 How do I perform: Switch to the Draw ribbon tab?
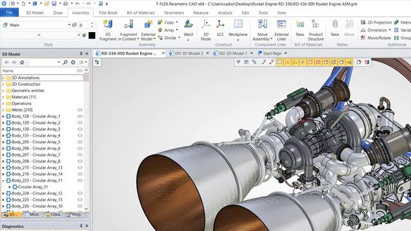click(58, 13)
